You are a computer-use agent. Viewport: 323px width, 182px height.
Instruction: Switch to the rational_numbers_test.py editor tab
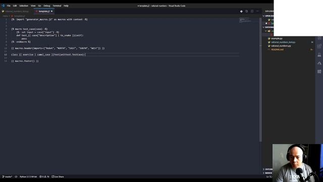(x=17, y=11)
